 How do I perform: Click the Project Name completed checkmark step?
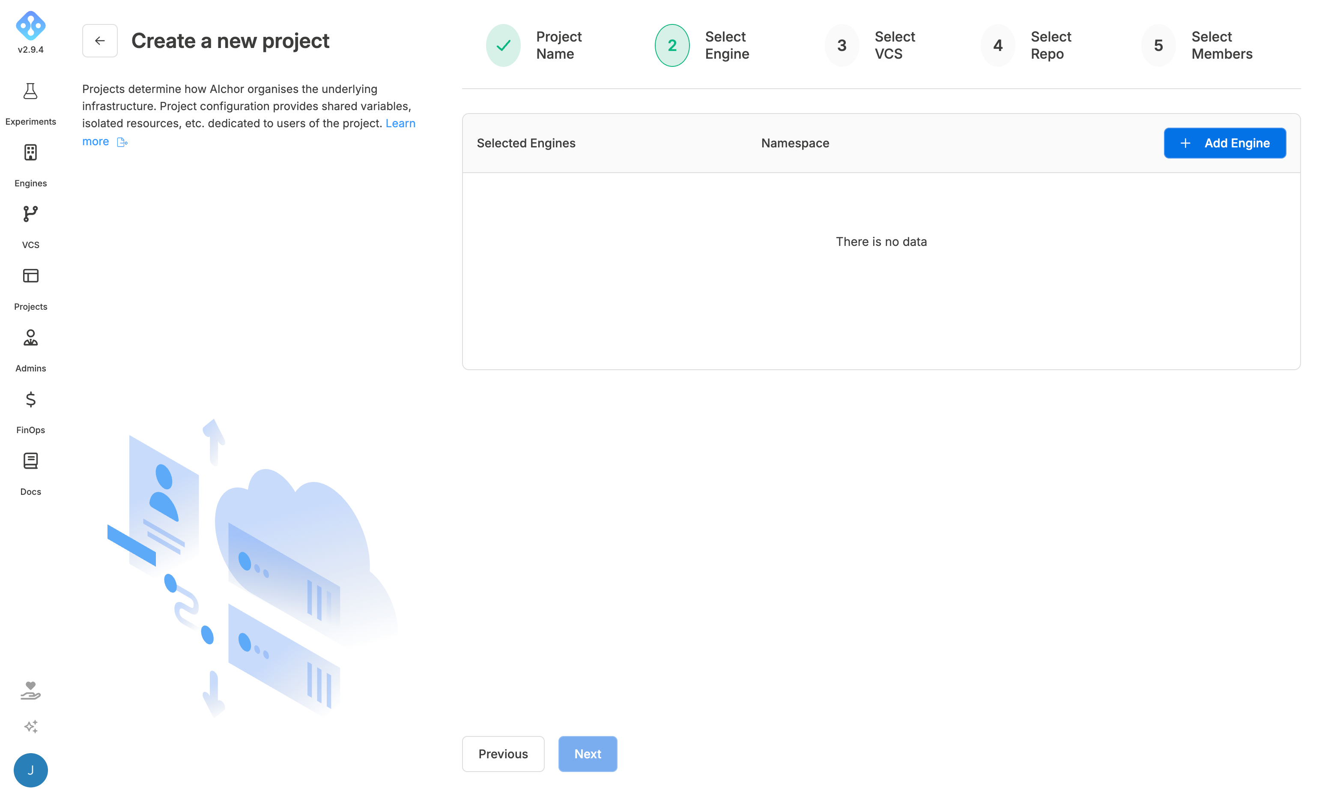[503, 45]
